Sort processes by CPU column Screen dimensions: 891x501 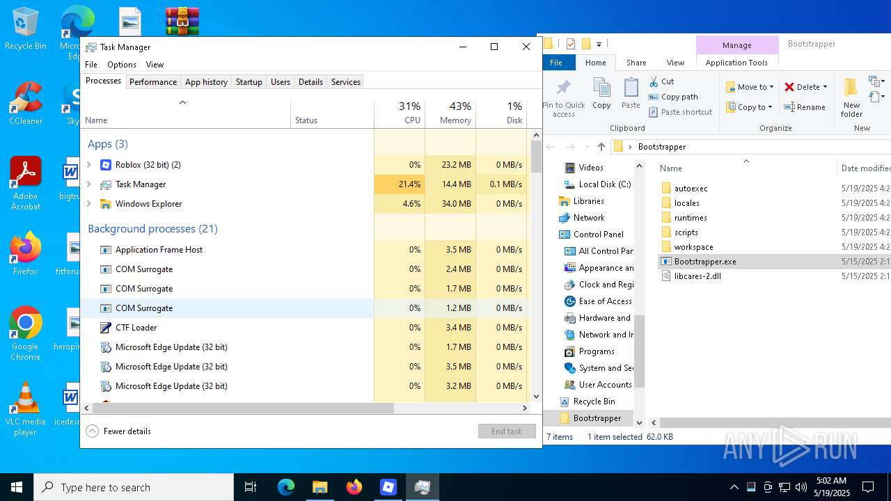pos(400,113)
